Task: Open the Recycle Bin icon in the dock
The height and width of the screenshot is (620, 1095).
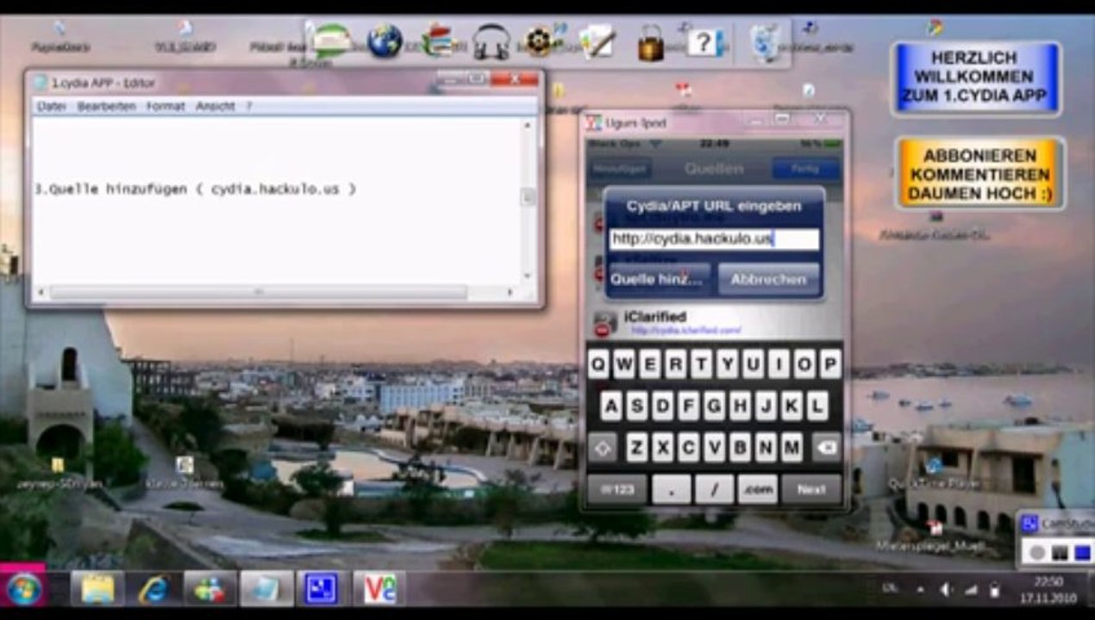Action: 765,41
